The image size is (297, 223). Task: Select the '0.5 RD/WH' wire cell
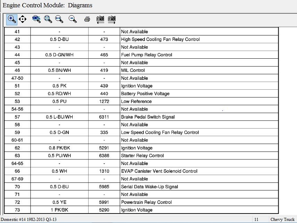(59, 93)
